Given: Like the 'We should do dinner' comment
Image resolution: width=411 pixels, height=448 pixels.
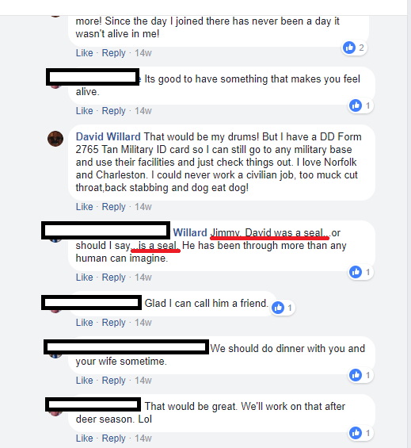Looking at the screenshot, I should point(85,381).
